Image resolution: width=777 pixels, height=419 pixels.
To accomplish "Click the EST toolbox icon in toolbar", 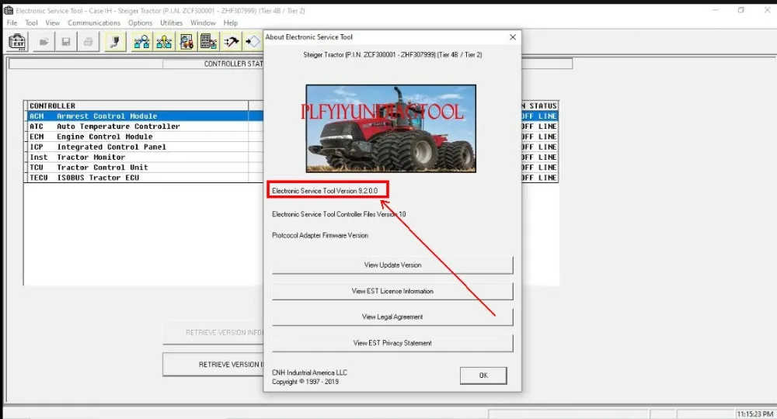I will 17,42.
